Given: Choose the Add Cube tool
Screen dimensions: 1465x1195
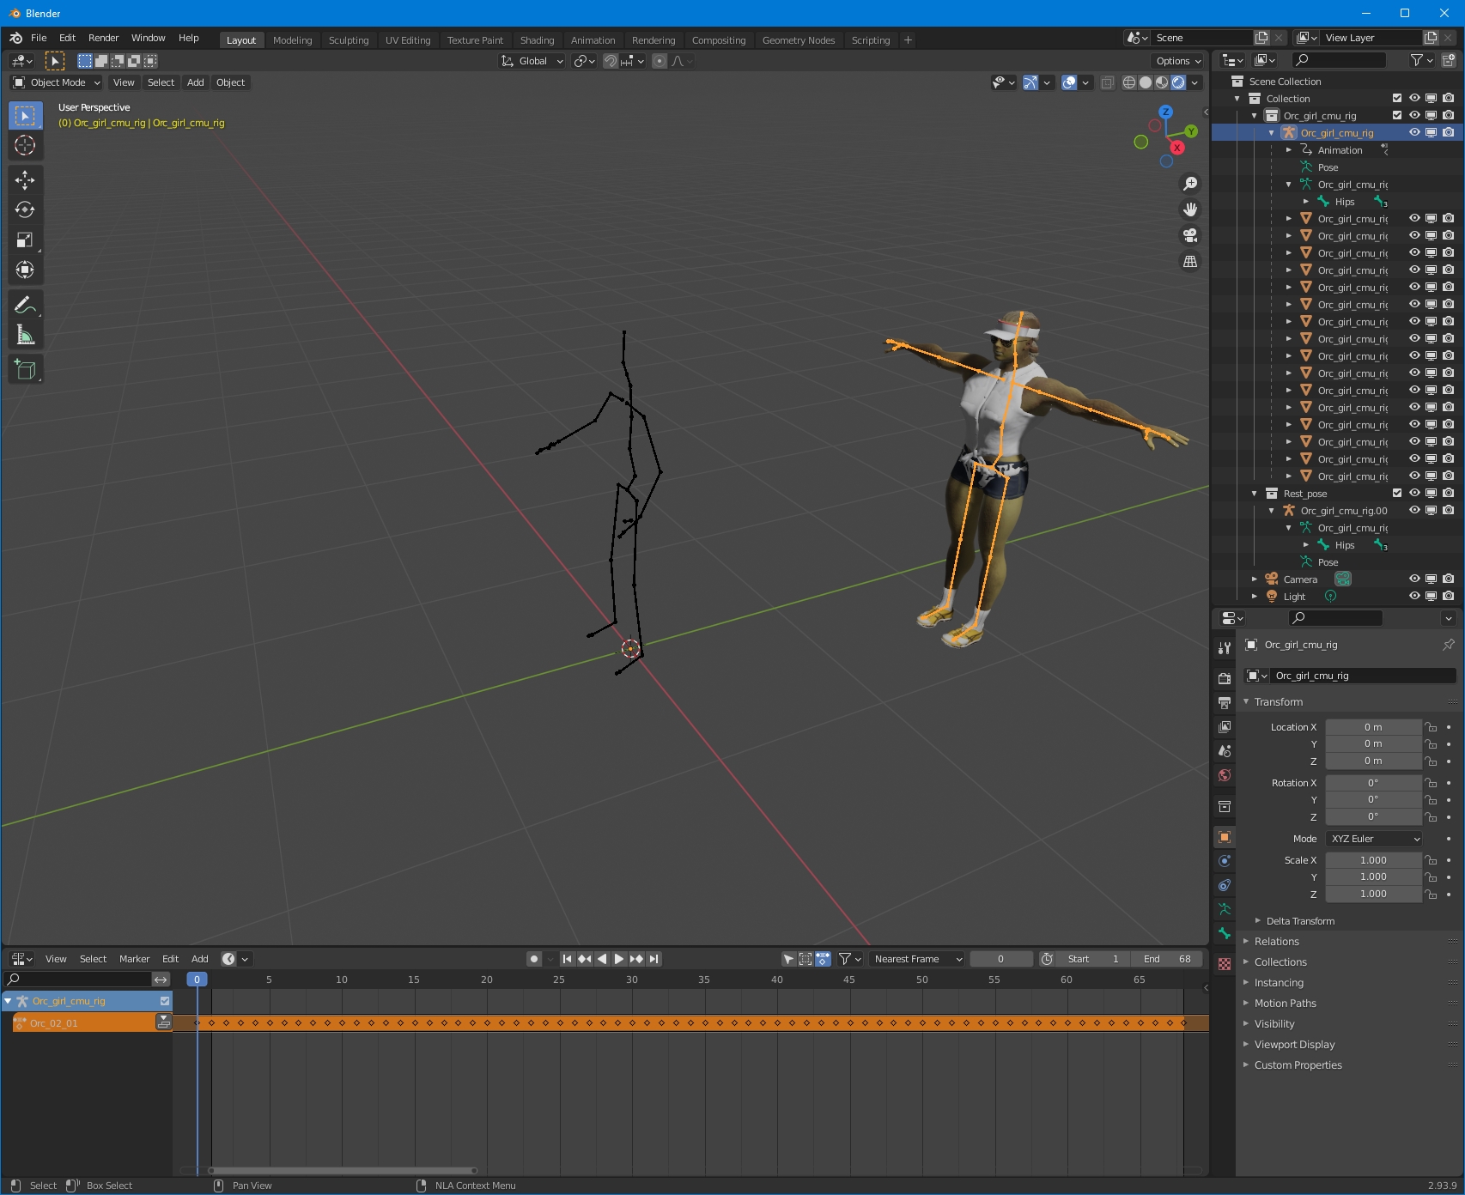Looking at the screenshot, I should [x=25, y=370].
